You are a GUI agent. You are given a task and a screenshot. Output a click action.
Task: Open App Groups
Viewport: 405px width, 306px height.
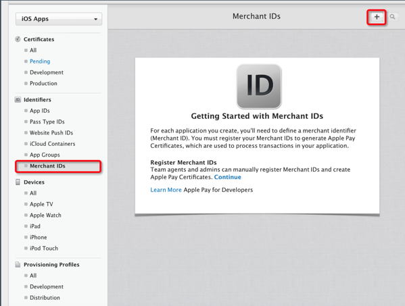pos(45,155)
